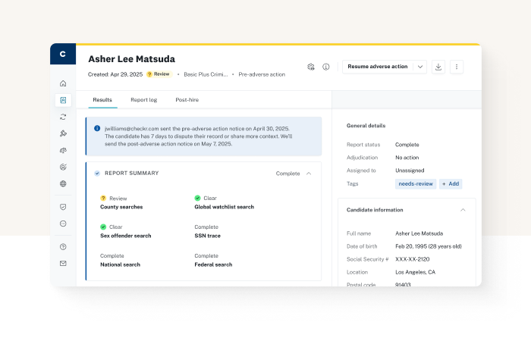Open the Home icon in sidebar
Viewport: 531px width, 341px height.
63,83
